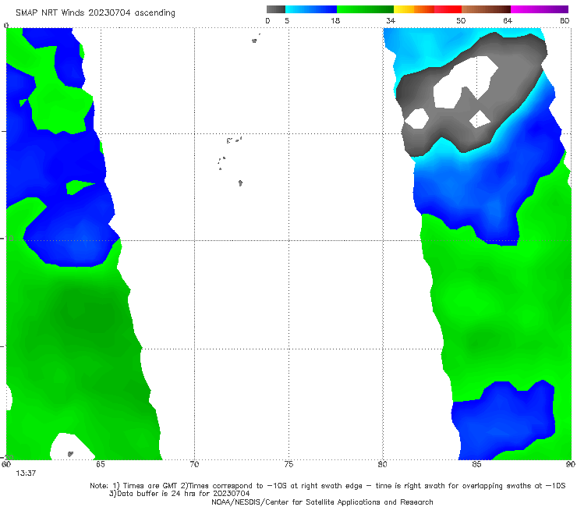Click the NOAA/NESDIS credit line
The height and width of the screenshot is (507, 577).
(x=322, y=502)
